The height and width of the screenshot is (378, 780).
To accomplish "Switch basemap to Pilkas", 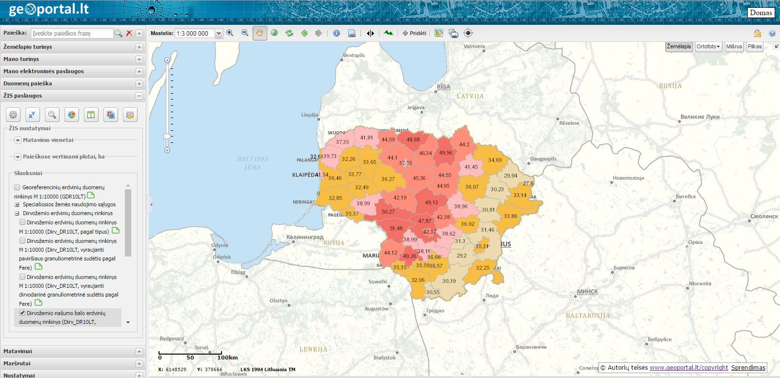I will click(755, 47).
